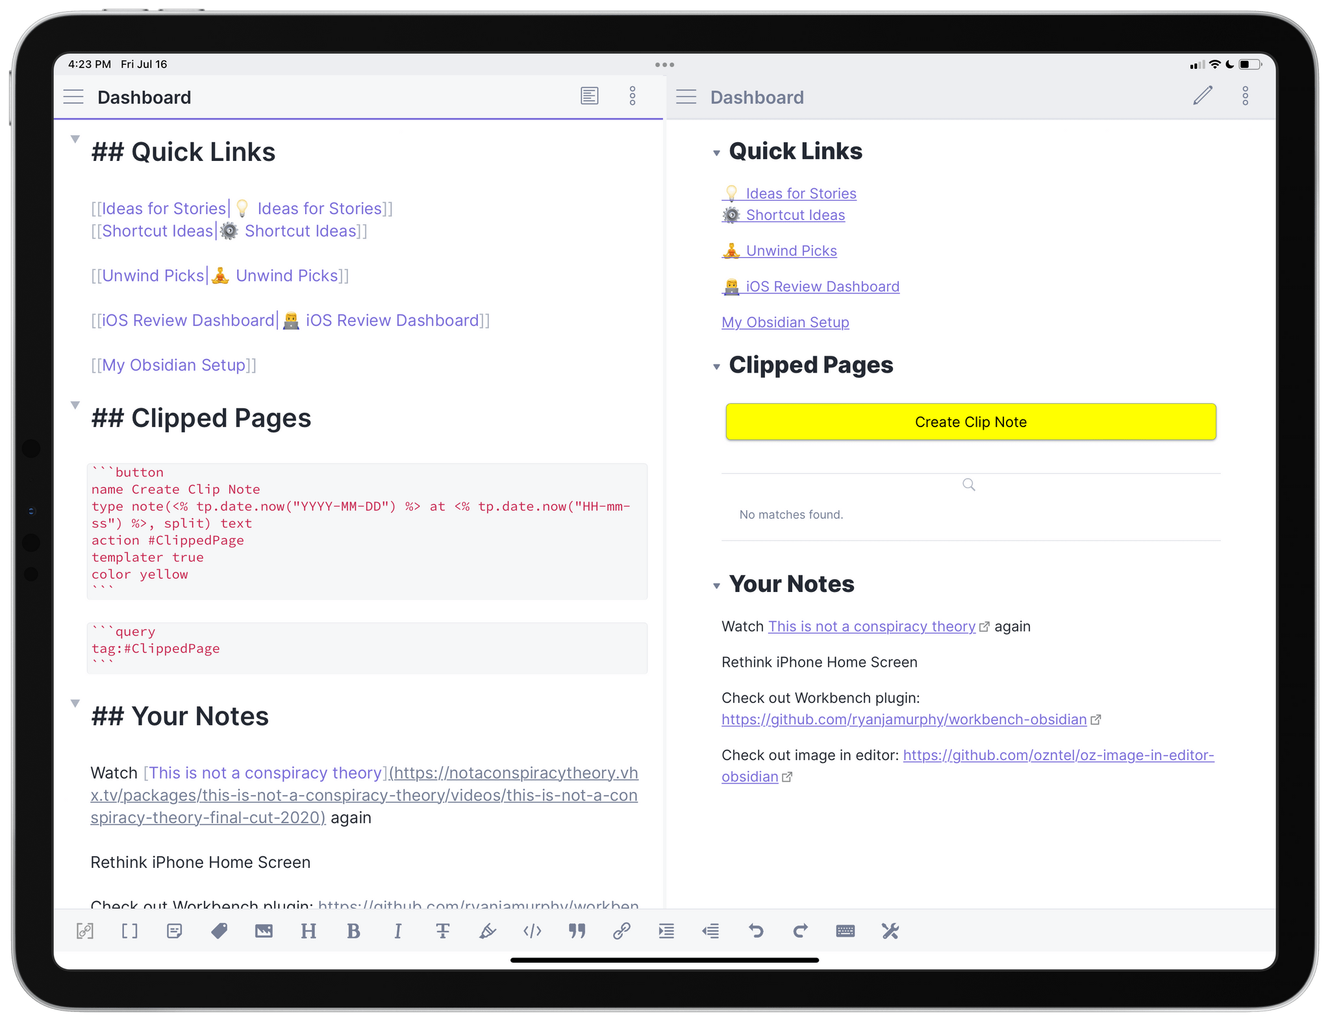Click Create Clip Note yellow button

tap(969, 421)
